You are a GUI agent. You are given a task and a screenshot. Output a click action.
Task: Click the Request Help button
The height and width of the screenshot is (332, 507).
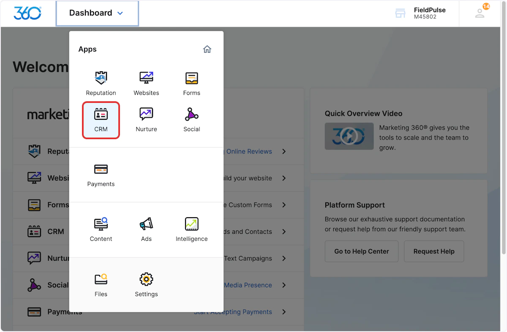[x=434, y=251]
